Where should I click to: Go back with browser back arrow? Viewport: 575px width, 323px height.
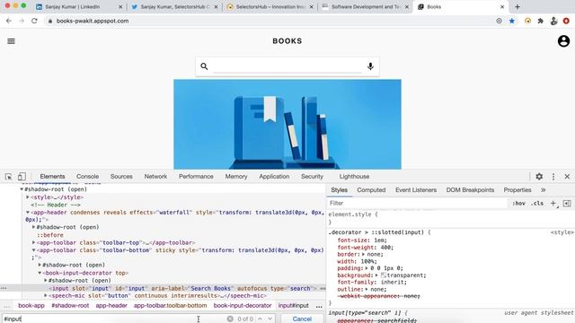click(x=9, y=21)
